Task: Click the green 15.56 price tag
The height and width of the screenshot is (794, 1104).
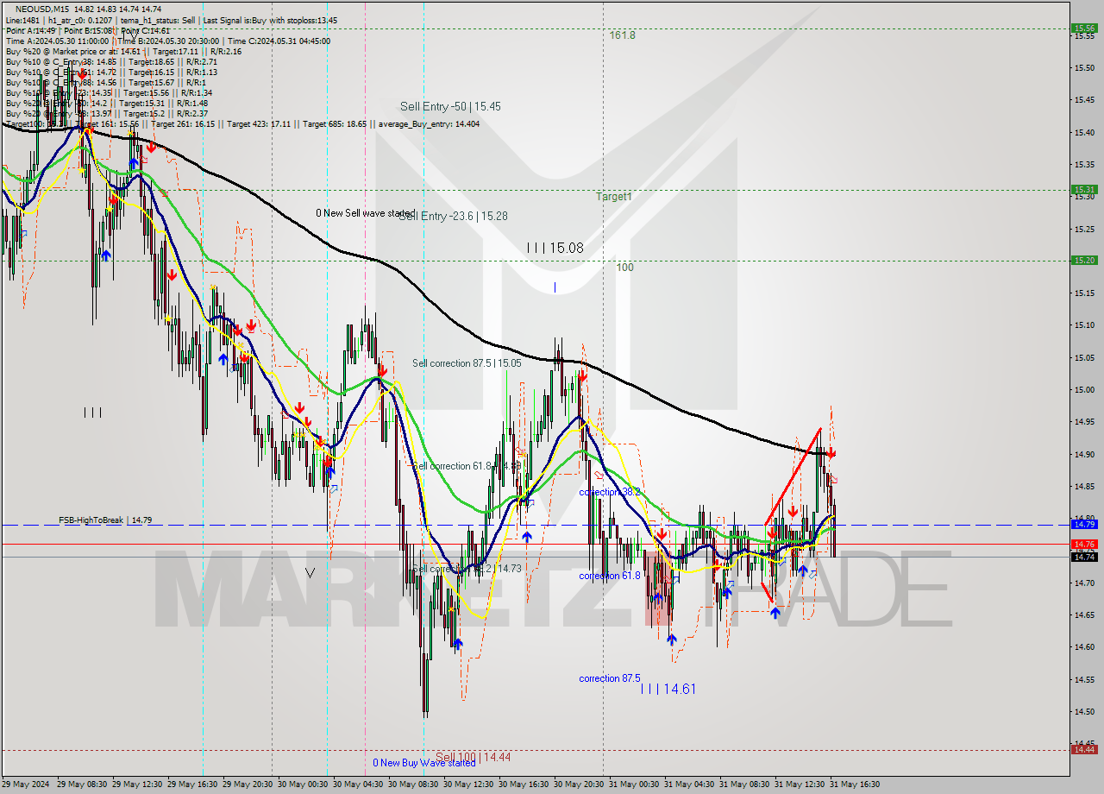Action: 1084,28
